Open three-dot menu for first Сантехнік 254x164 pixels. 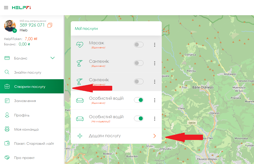(x=154, y=63)
